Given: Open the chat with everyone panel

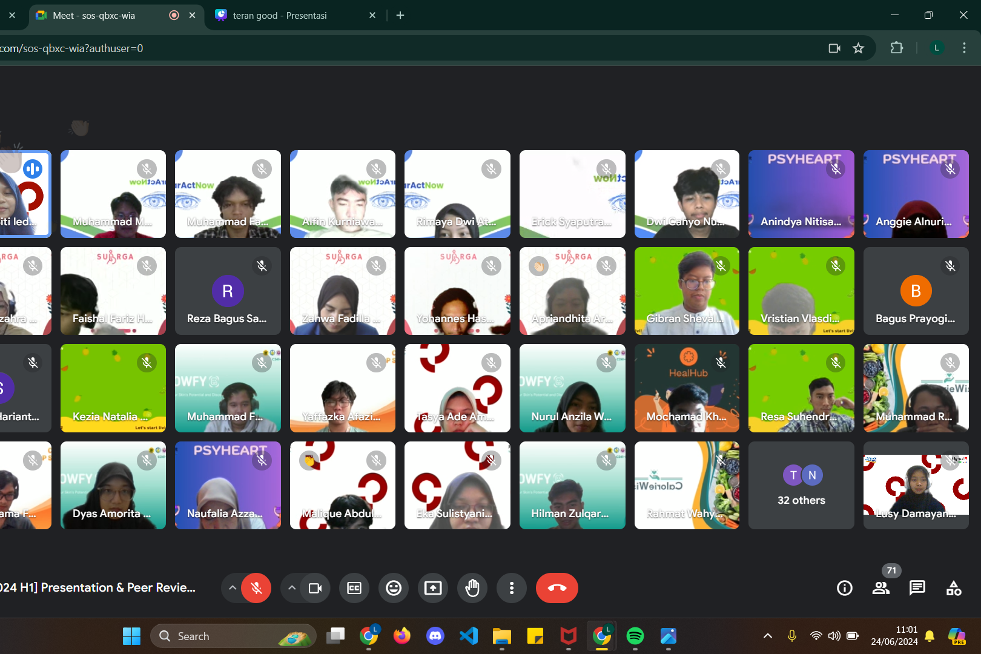Looking at the screenshot, I should 917,588.
